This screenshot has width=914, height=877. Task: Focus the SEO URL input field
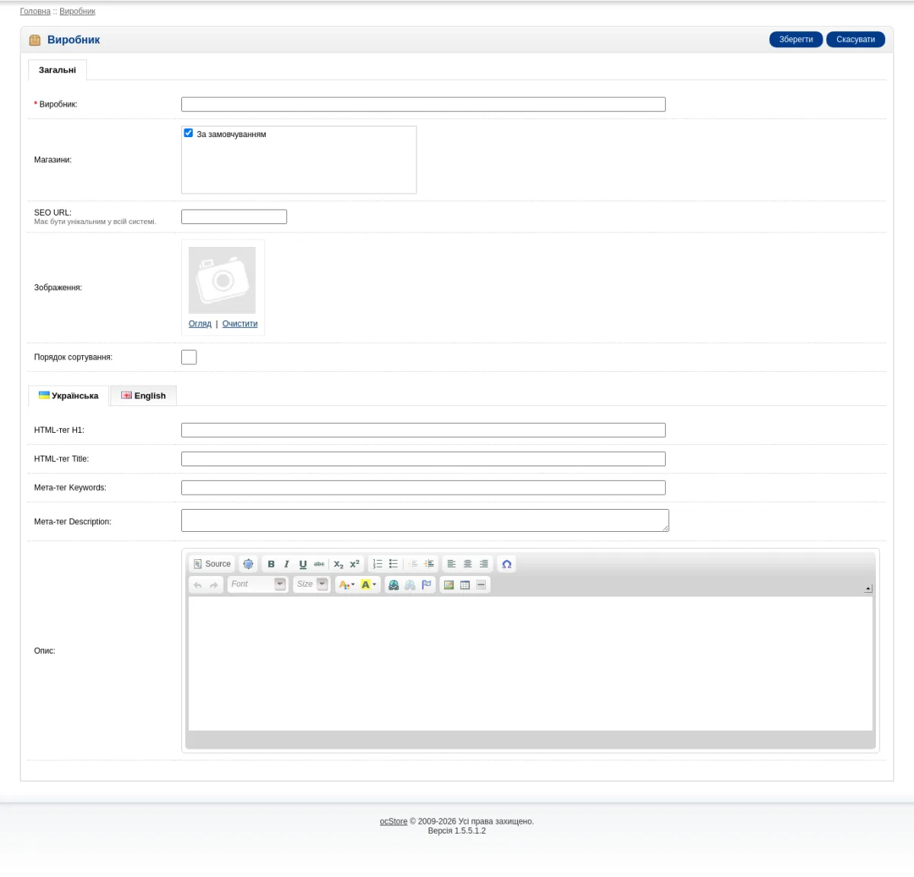click(x=234, y=216)
